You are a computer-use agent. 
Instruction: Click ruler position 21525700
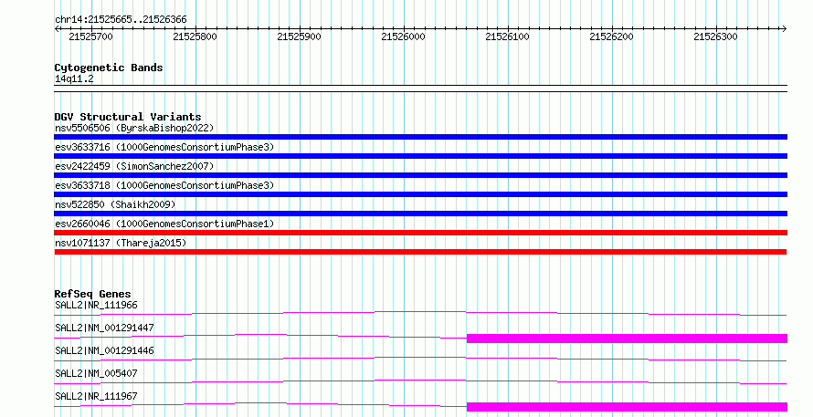pyautogui.click(x=90, y=36)
